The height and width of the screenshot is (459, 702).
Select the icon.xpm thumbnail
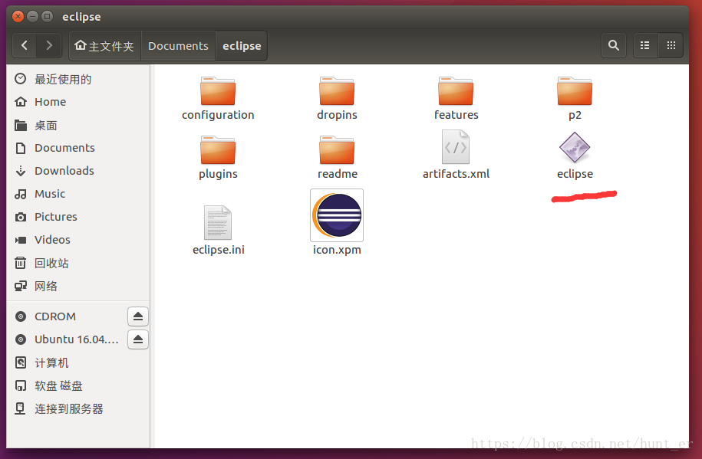[337, 215]
